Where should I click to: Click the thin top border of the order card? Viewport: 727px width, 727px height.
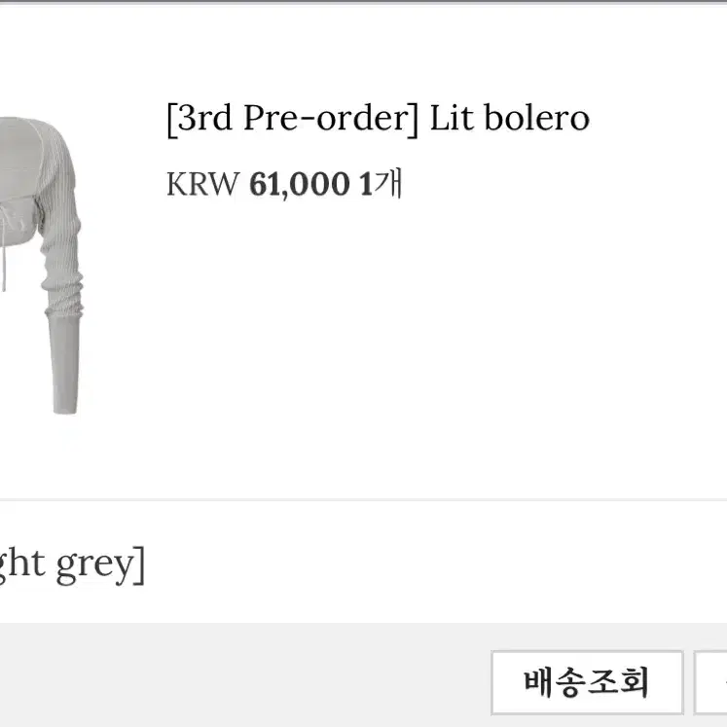[364, 2]
